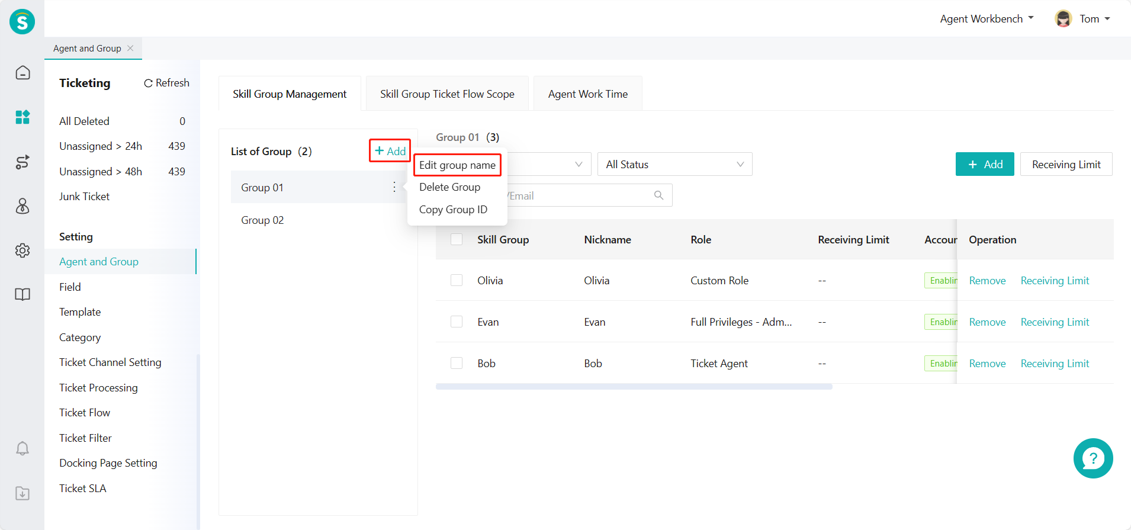
Task: Click Tom's avatar picture
Action: click(x=1063, y=18)
